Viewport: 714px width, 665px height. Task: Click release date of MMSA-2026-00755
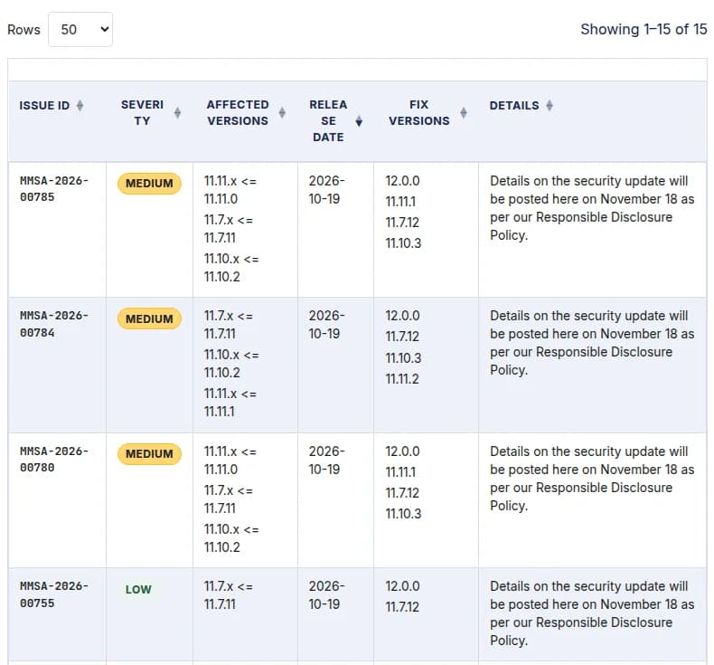pos(327,594)
